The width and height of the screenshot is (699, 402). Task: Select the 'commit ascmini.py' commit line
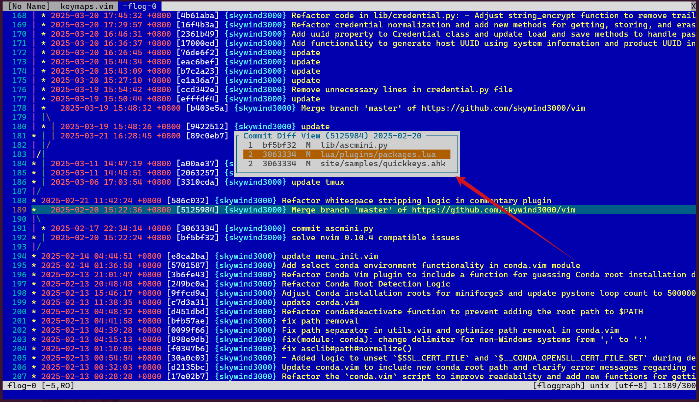tap(332, 228)
